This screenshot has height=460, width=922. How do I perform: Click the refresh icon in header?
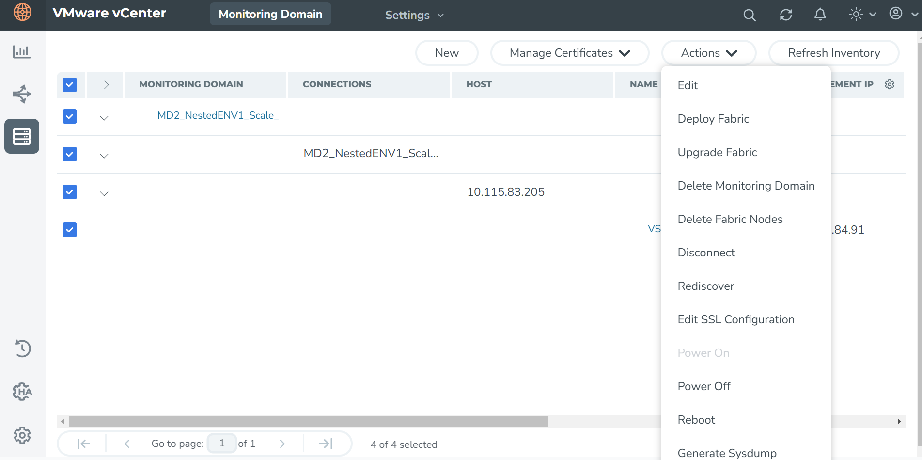tap(785, 16)
